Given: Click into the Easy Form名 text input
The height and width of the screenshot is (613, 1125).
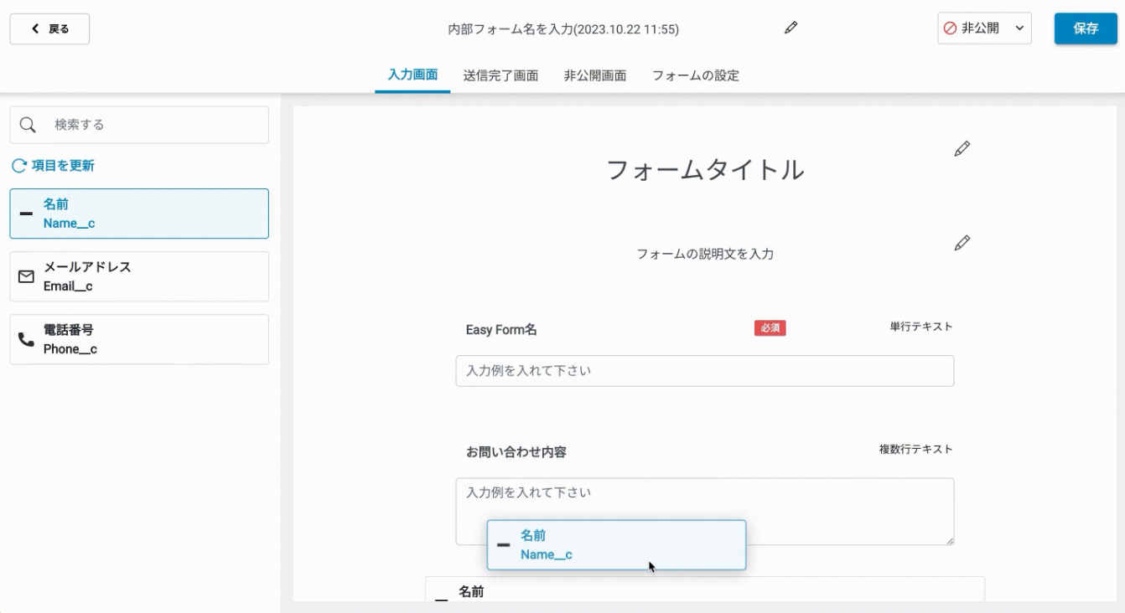Looking at the screenshot, I should (x=705, y=371).
